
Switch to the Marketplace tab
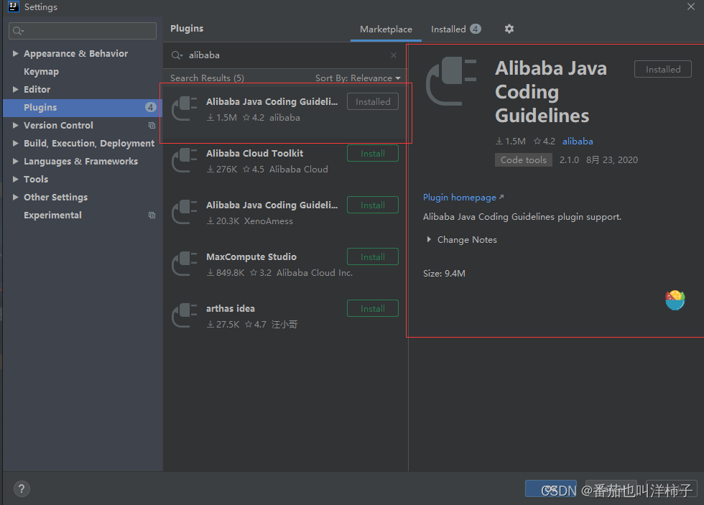pos(386,29)
